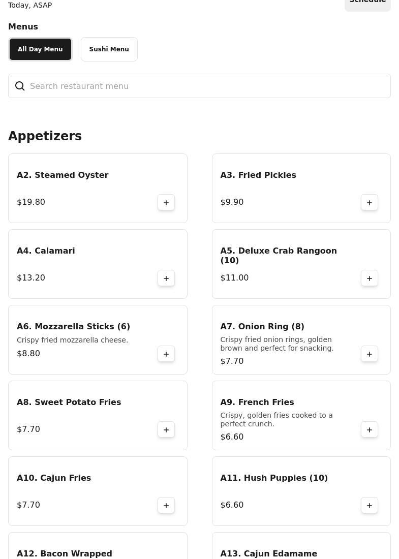Add A10. Cajun Fries to cart
The height and width of the screenshot is (559, 399).
click(x=166, y=505)
